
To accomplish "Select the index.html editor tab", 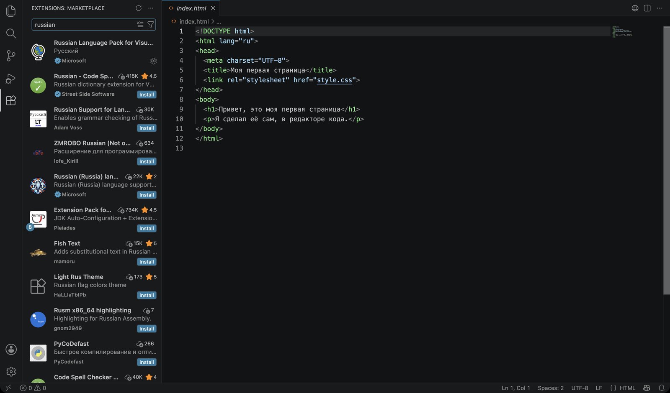I will tap(191, 8).
